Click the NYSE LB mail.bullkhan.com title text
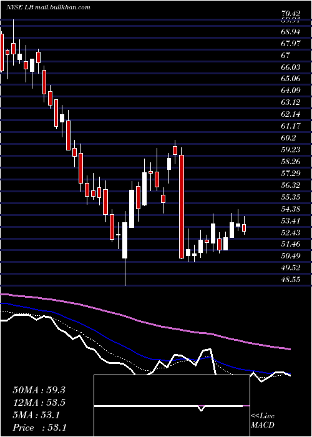 pyautogui.click(x=48, y=7)
